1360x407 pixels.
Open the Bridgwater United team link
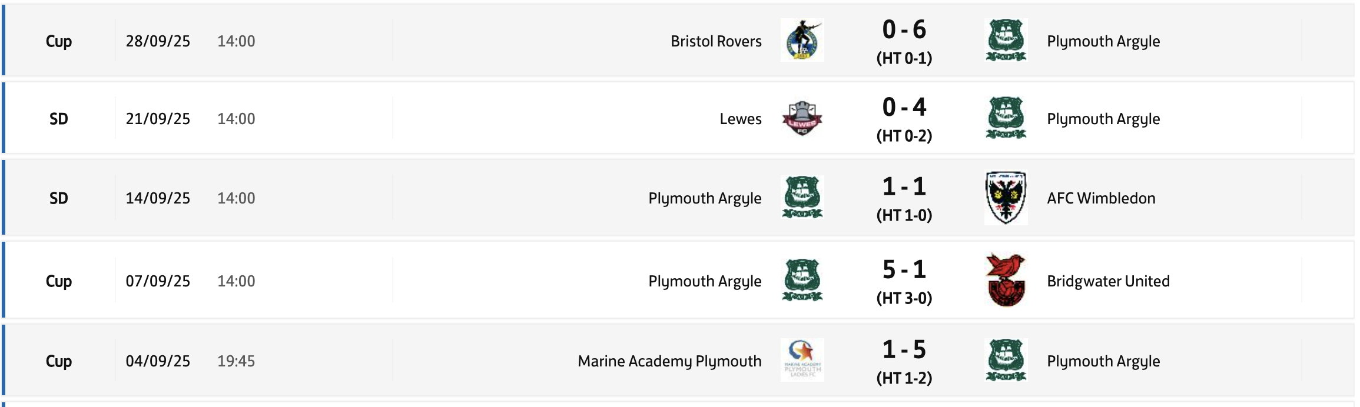(x=1108, y=281)
